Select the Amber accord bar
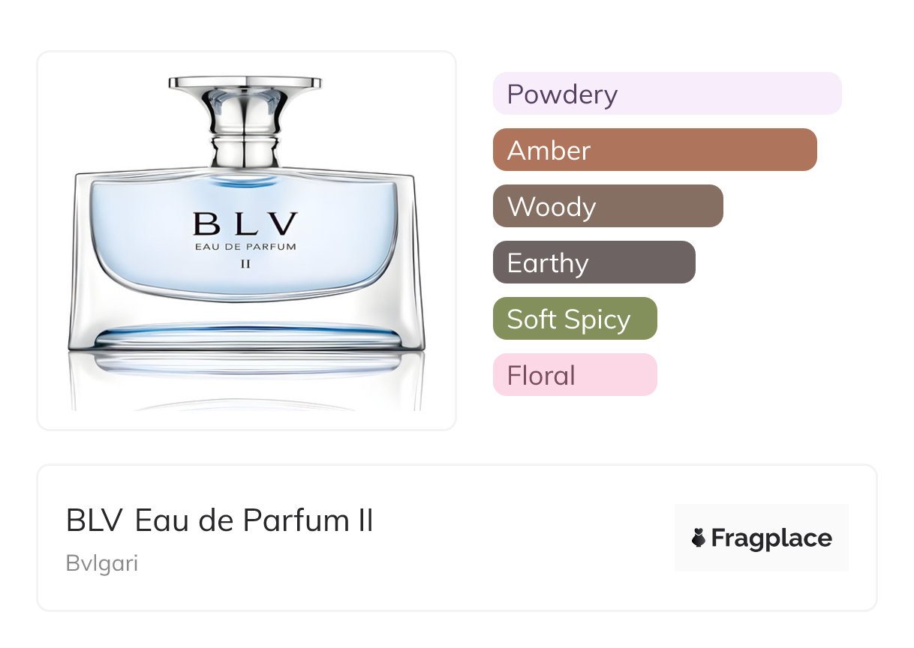Viewport: 914px width, 648px height. (x=654, y=150)
